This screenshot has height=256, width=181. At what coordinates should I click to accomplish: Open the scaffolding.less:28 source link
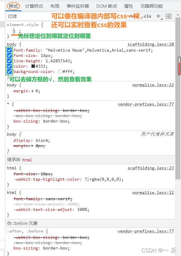pyautogui.click(x=151, y=44)
